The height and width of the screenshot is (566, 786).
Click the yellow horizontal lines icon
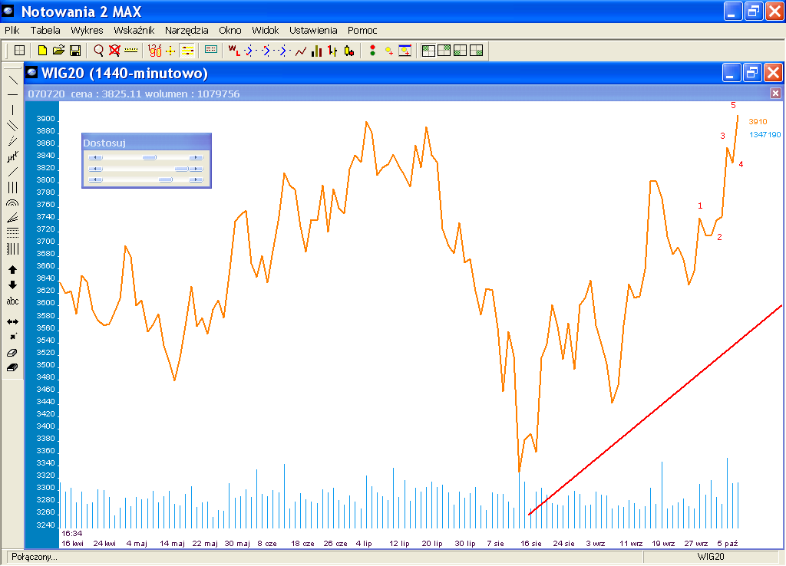pyautogui.click(x=187, y=50)
